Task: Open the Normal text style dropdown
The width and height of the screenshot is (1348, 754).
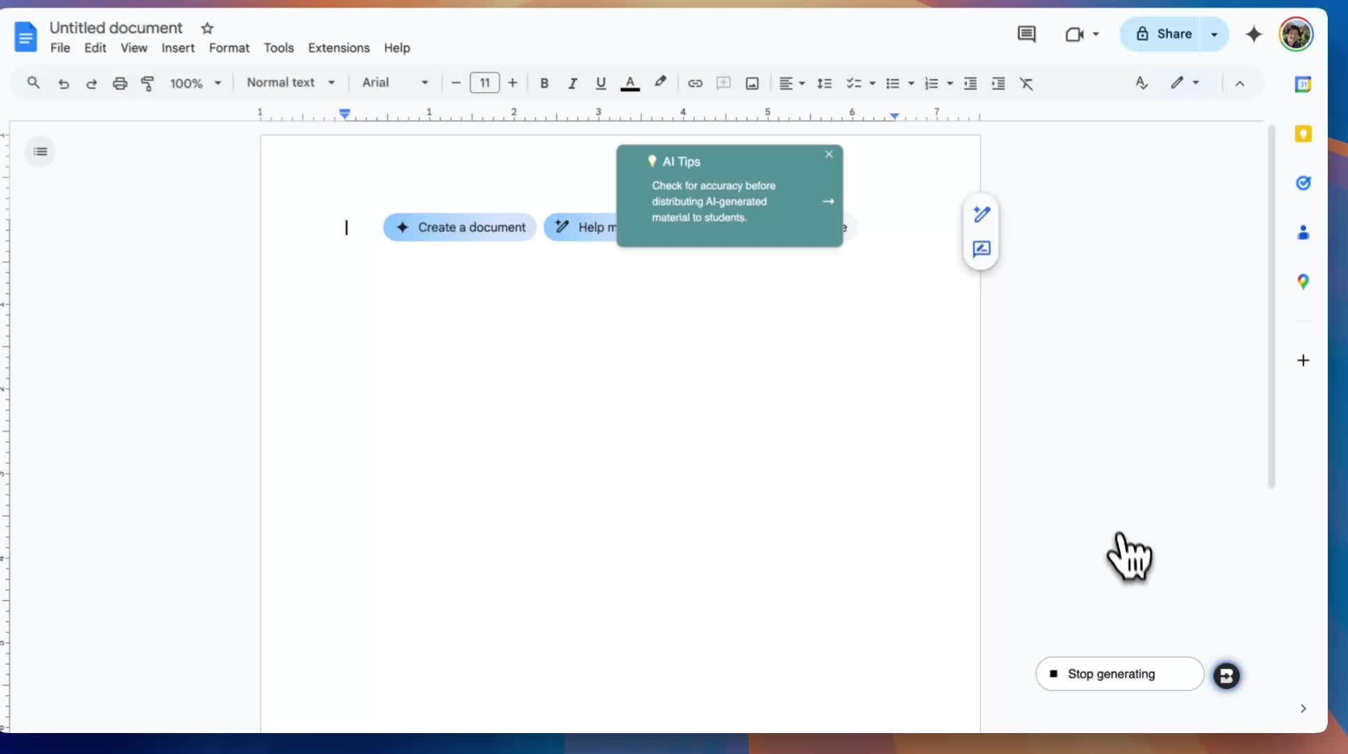Action: [291, 82]
